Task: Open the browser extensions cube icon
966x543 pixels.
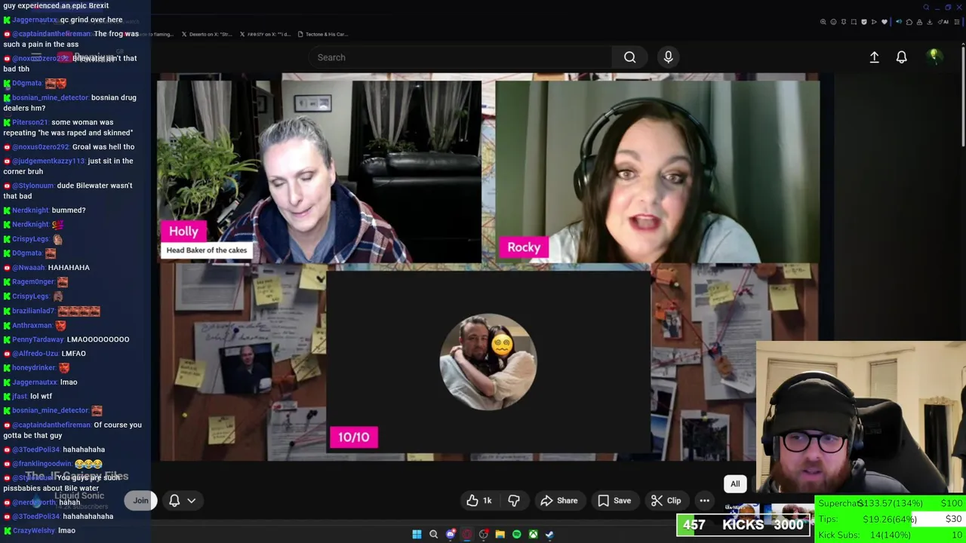Action: pyautogui.click(x=909, y=22)
